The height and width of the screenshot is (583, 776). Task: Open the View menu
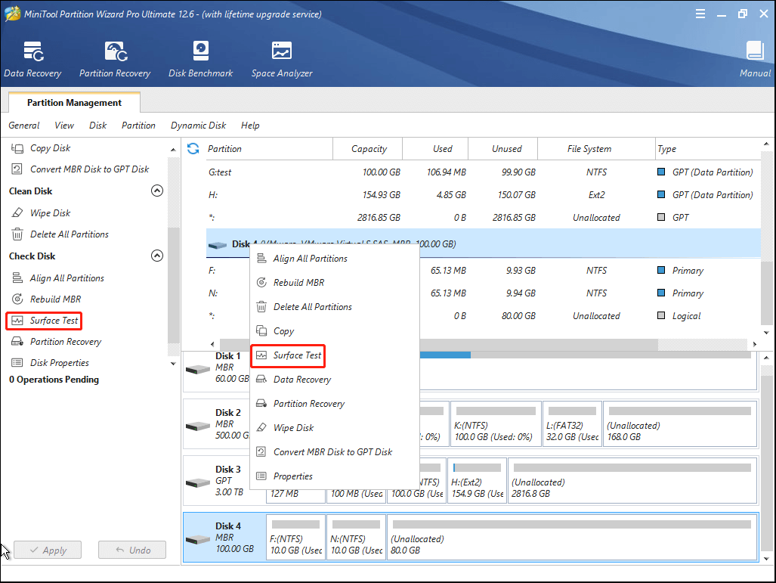pos(64,126)
